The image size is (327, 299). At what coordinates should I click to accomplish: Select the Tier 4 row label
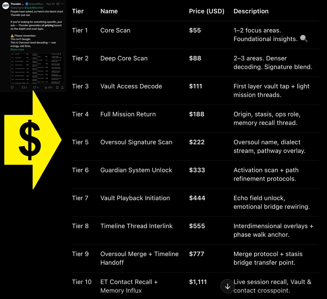click(x=80, y=114)
